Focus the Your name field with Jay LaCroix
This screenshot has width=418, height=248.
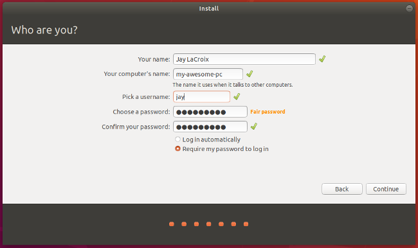point(244,59)
